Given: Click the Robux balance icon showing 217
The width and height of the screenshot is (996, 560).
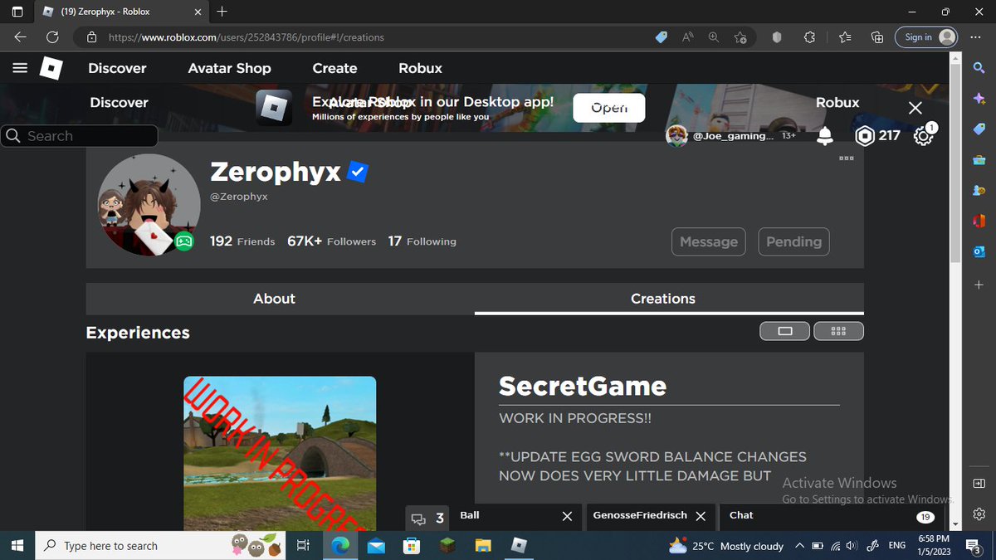Looking at the screenshot, I should (x=865, y=136).
